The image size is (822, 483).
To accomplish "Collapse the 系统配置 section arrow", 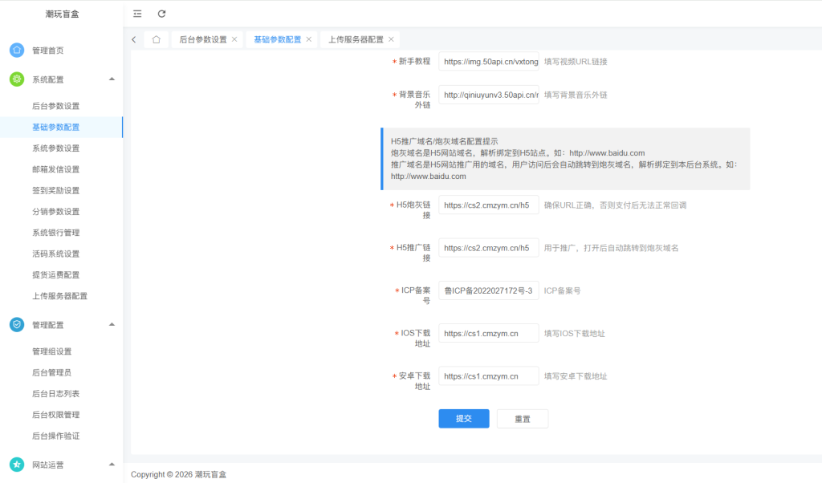I will coord(112,79).
